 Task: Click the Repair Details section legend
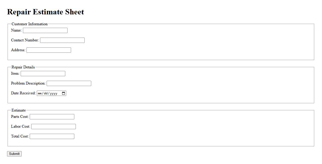(23, 67)
